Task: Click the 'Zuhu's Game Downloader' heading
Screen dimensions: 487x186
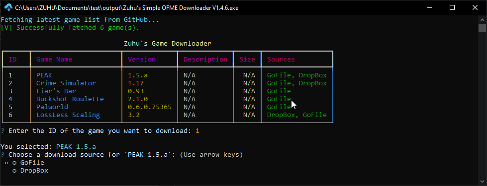Action: pyautogui.click(x=168, y=44)
